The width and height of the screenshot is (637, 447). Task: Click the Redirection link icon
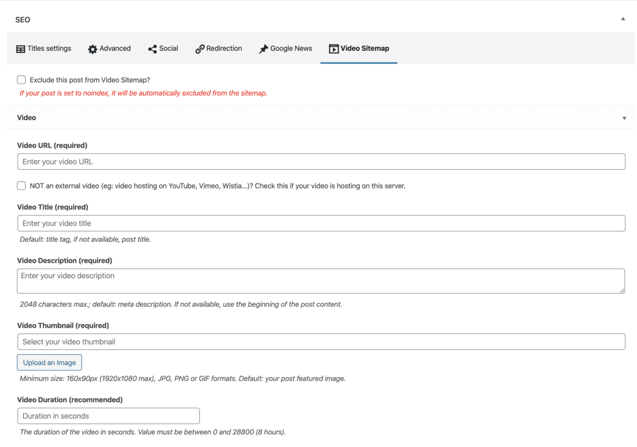tap(200, 49)
